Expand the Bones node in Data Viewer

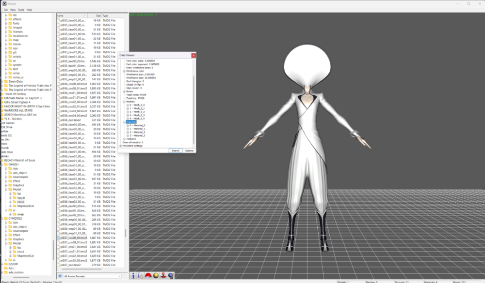124,91
